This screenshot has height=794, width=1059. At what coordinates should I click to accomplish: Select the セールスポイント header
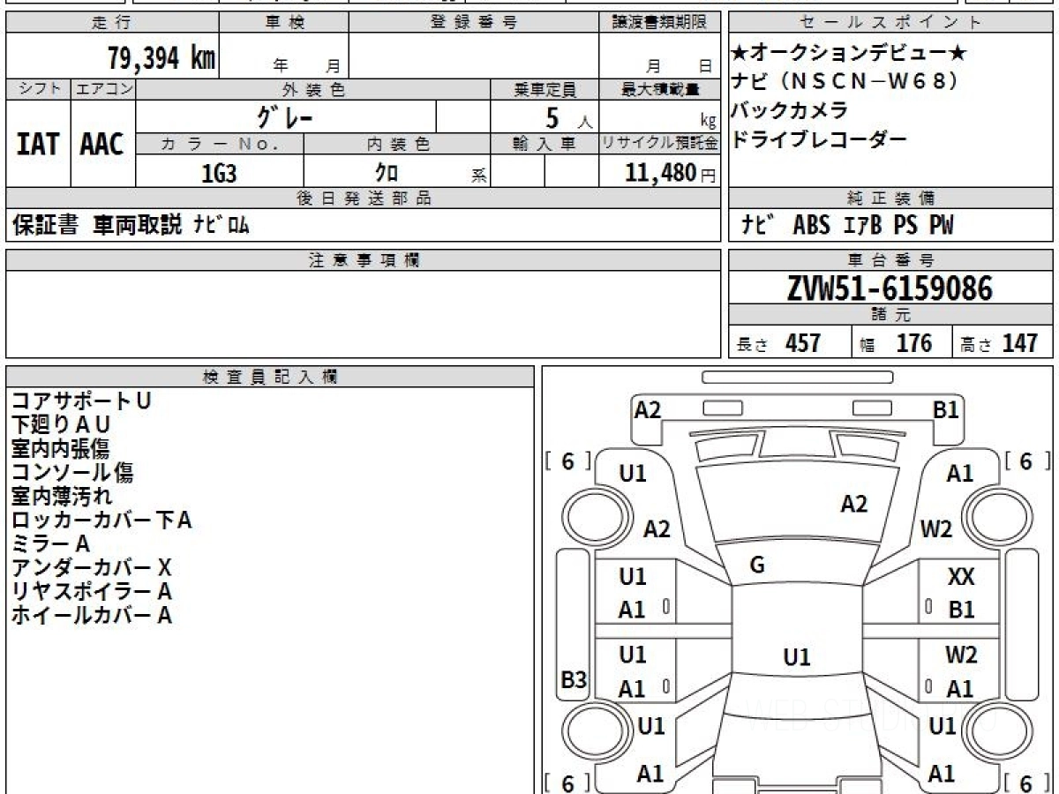click(891, 23)
